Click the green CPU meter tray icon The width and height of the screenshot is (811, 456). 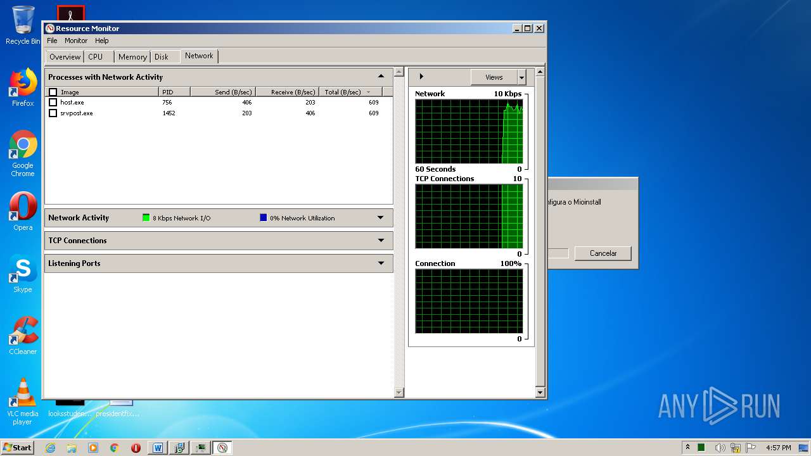click(701, 448)
